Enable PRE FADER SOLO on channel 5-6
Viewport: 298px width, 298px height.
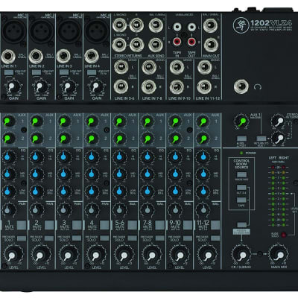pos(132,238)
